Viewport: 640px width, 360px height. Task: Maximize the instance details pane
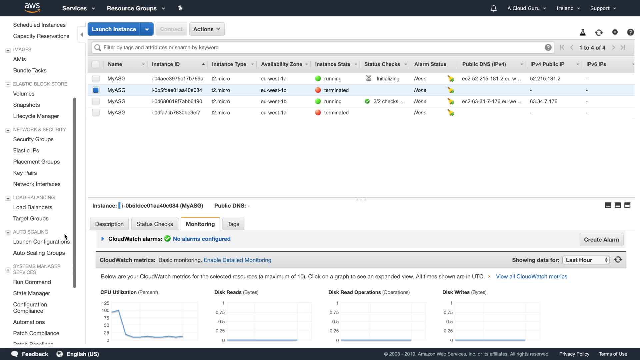pos(627,205)
